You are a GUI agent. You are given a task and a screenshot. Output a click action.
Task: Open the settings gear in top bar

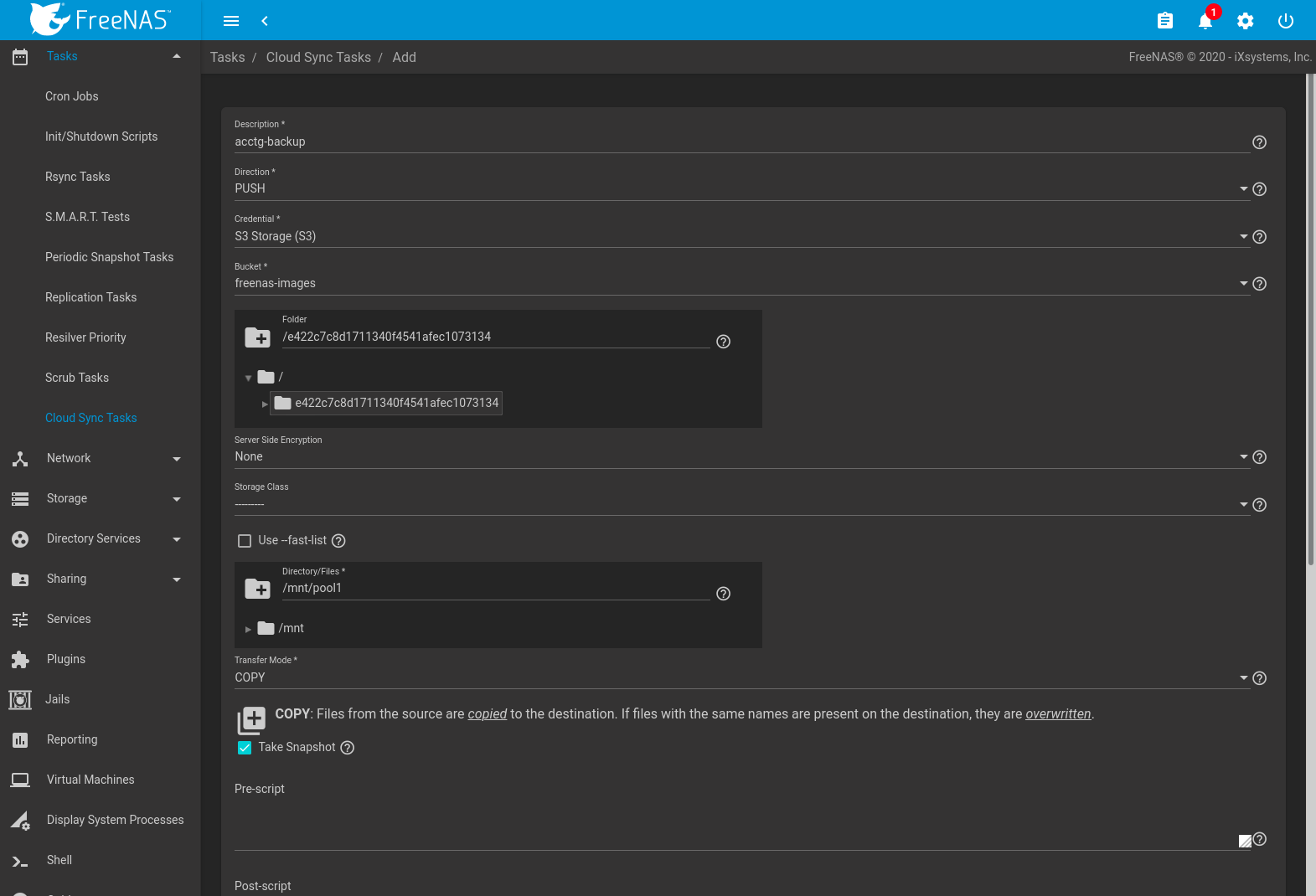click(1245, 21)
